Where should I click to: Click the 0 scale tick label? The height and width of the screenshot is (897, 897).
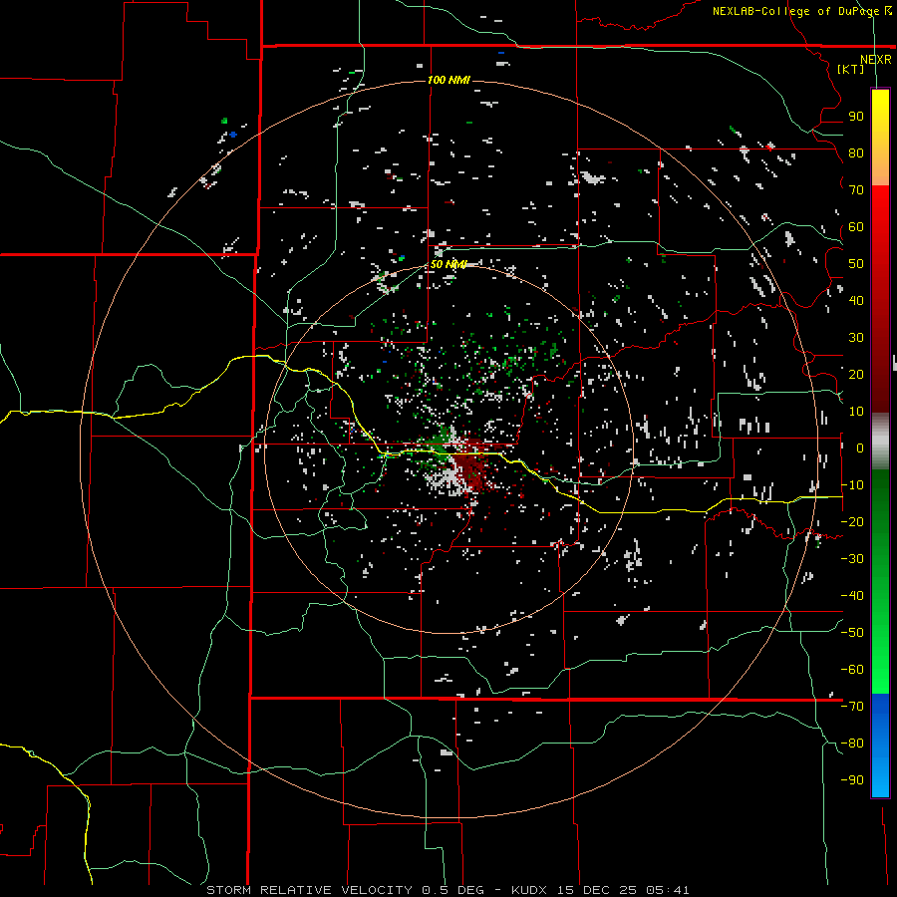click(x=859, y=448)
